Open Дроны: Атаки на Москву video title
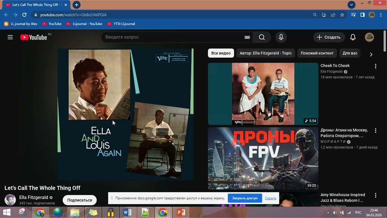 [344, 133]
